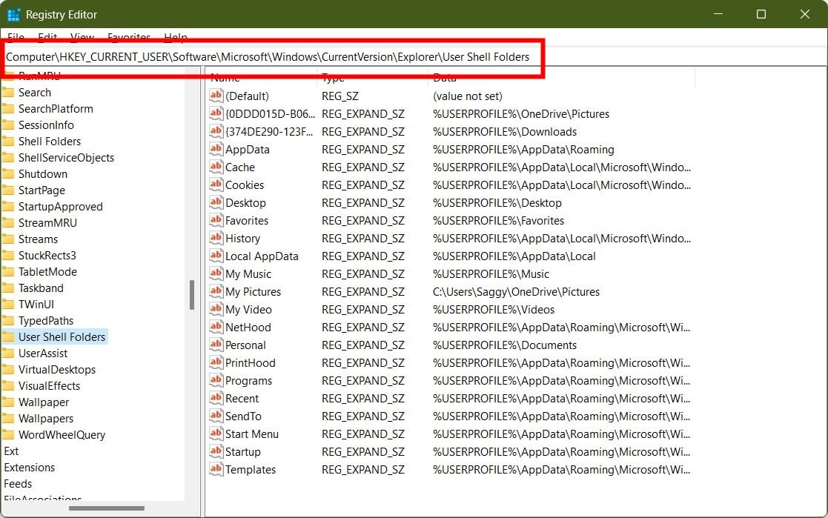Select the WordWheelQuery key
The image size is (828, 518).
(x=62, y=435)
